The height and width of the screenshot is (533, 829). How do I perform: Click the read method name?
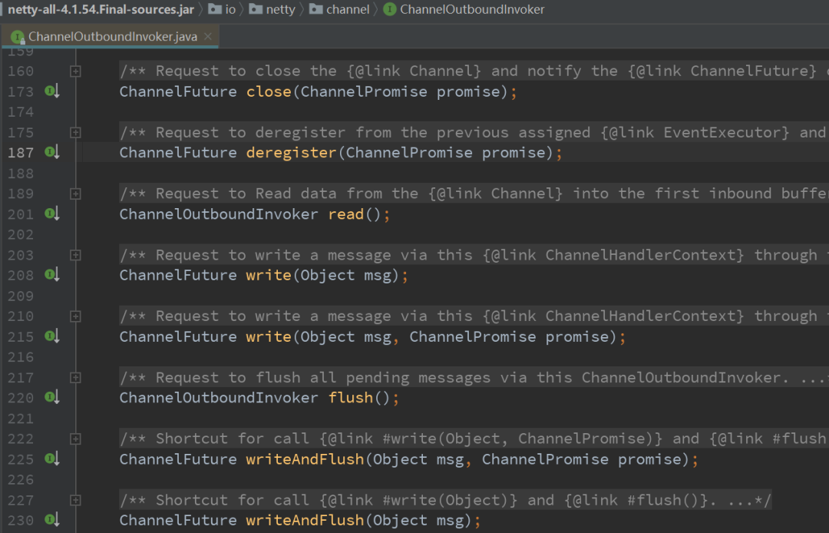click(345, 214)
